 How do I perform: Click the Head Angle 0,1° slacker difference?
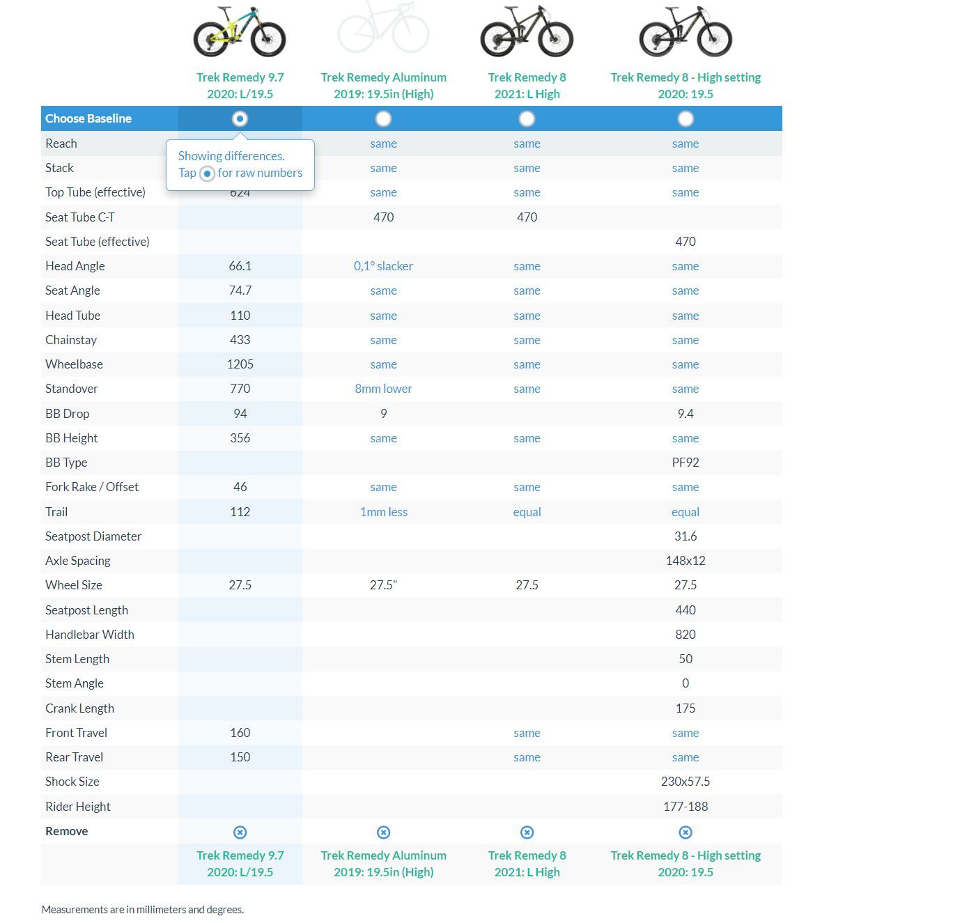[x=383, y=266]
